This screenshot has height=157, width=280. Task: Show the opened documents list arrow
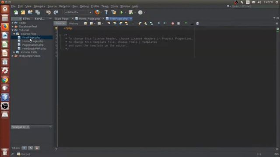pyautogui.click(x=274, y=18)
